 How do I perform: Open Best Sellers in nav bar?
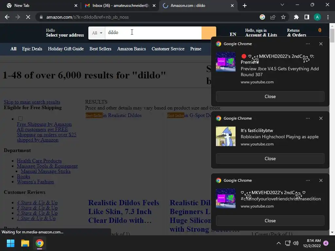click(x=100, y=49)
